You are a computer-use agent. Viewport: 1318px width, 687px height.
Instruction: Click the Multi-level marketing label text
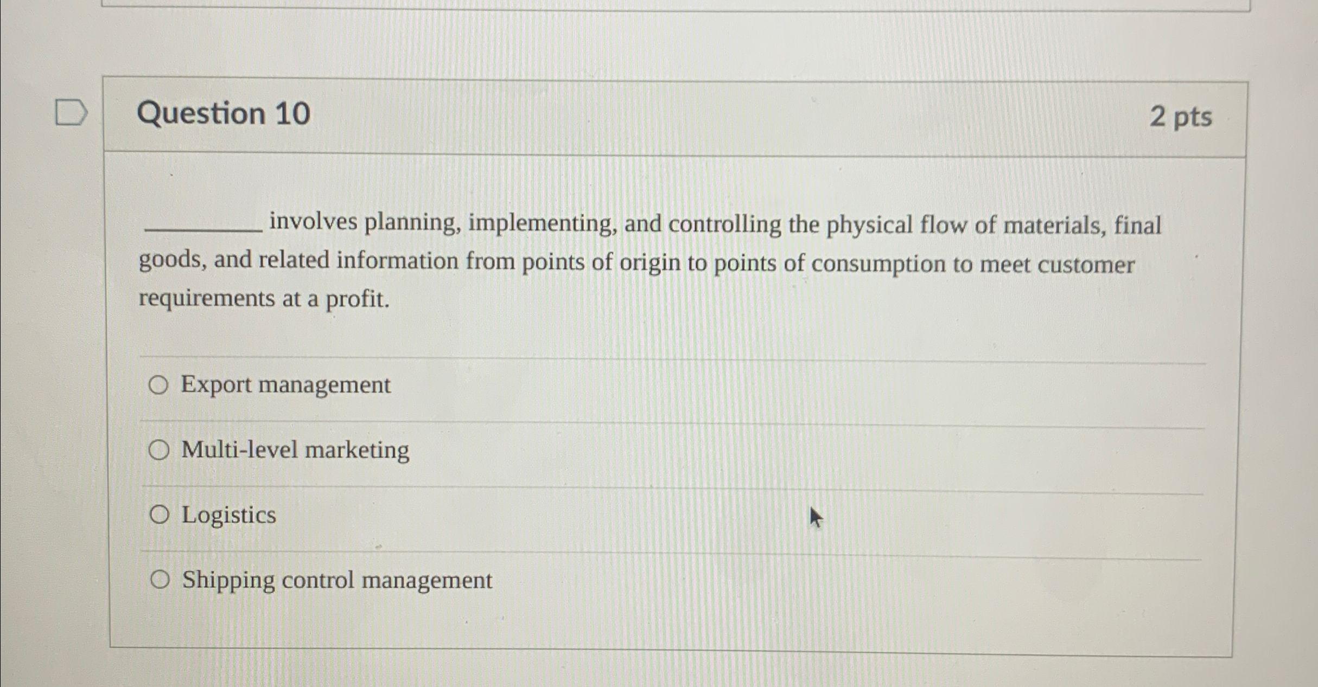pyautogui.click(x=295, y=450)
